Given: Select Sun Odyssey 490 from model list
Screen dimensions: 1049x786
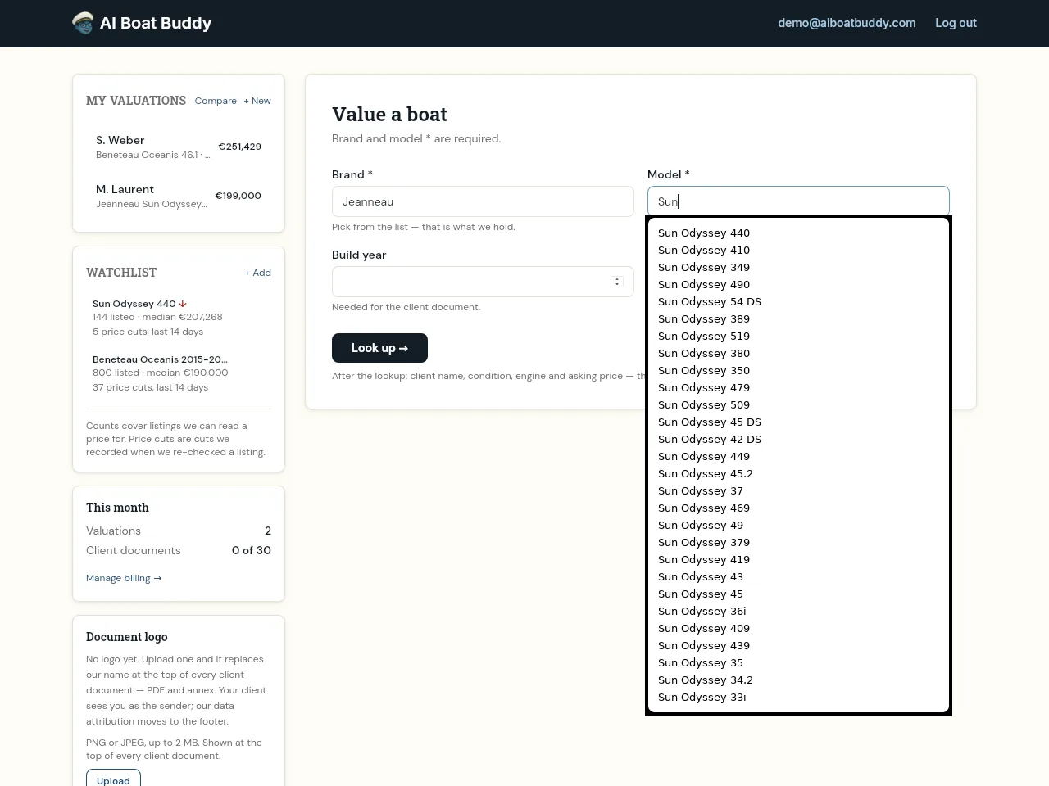Looking at the screenshot, I should [798, 284].
